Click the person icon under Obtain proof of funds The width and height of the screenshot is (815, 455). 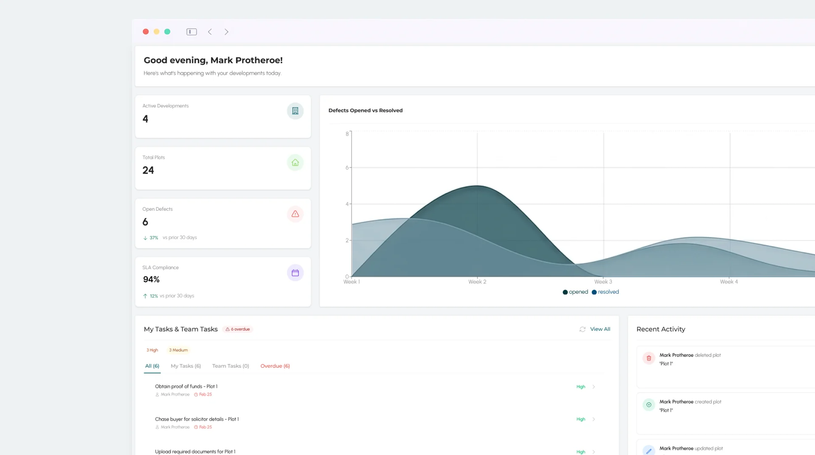tap(157, 395)
